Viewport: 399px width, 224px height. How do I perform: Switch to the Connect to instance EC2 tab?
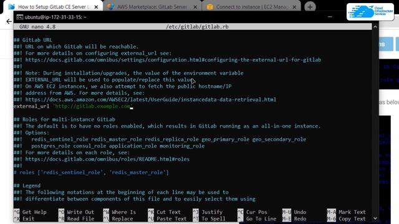click(x=251, y=7)
